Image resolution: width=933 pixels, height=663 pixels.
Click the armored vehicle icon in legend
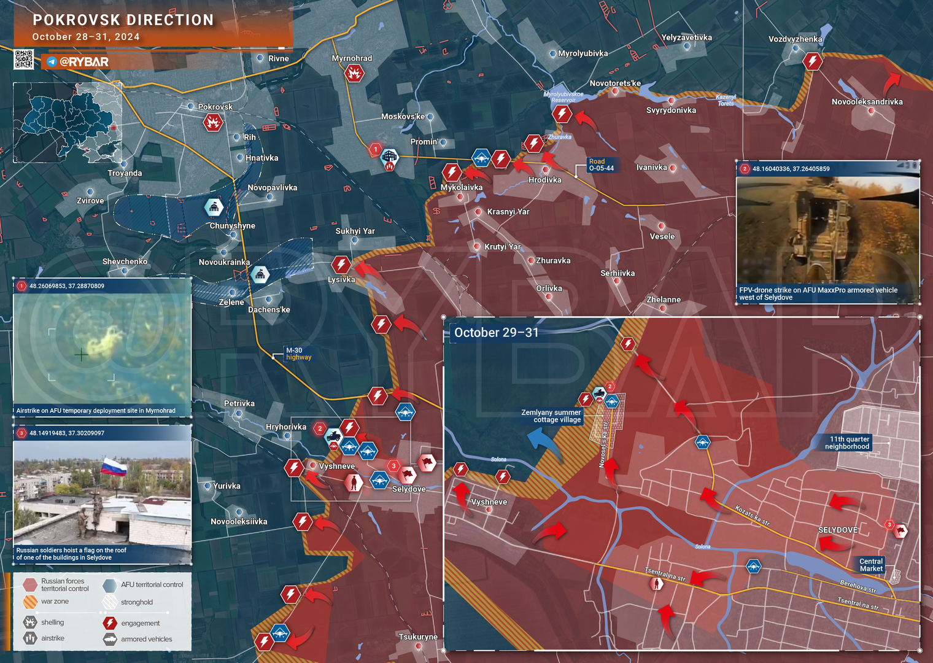pyautogui.click(x=110, y=639)
